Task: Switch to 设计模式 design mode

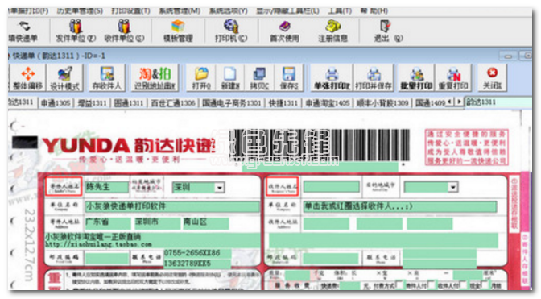Action: coord(64,78)
